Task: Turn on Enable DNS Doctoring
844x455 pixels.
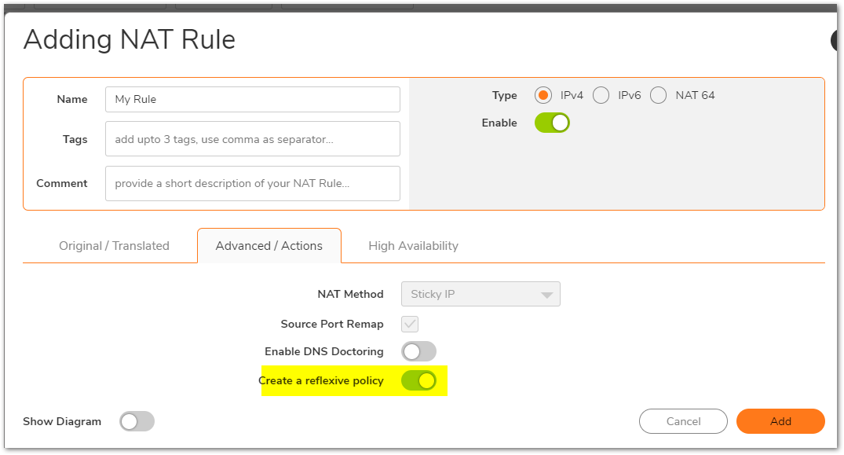Action: pyautogui.click(x=418, y=351)
